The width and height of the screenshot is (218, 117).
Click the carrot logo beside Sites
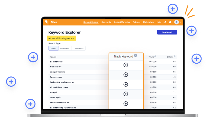(x=46, y=22)
